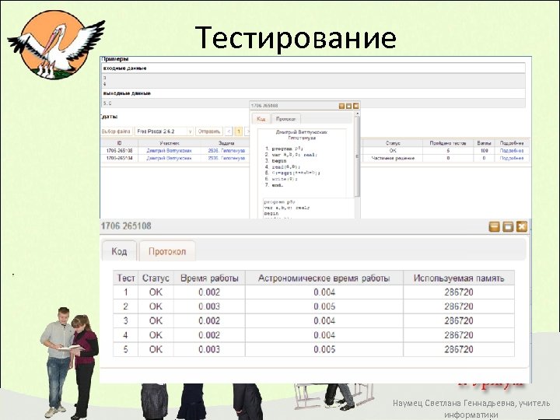Submit solution with Отправить button
Viewport: 560px width, 420px height.
pos(209,131)
